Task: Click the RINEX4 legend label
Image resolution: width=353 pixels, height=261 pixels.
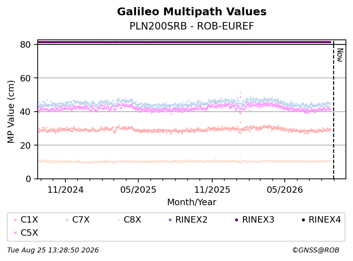Action: (325, 219)
